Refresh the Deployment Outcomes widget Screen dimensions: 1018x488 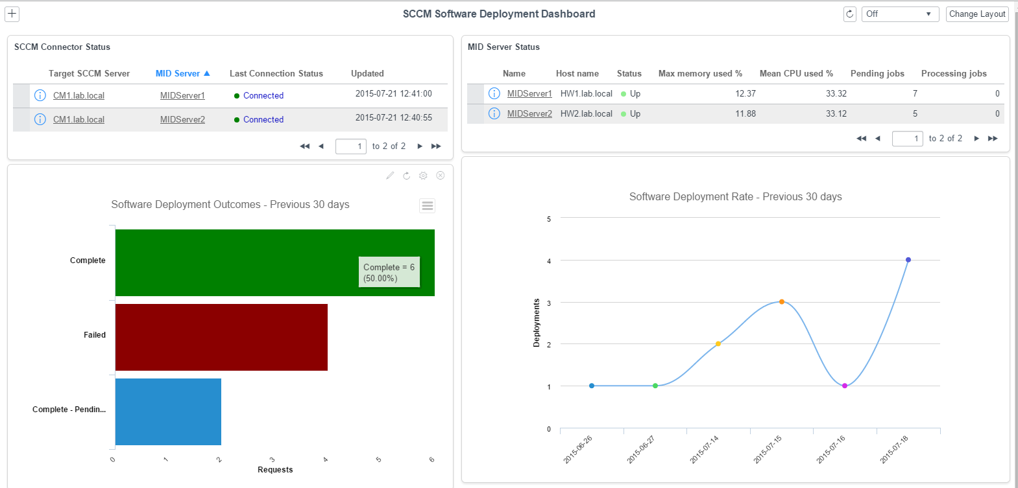407,176
